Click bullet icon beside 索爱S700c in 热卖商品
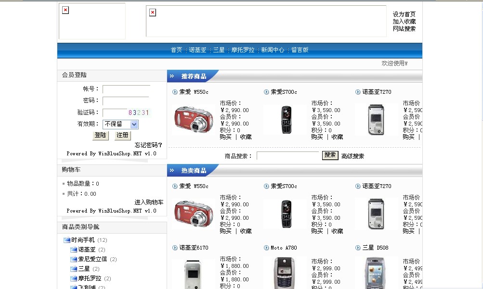483x289 pixels. tap(266, 186)
